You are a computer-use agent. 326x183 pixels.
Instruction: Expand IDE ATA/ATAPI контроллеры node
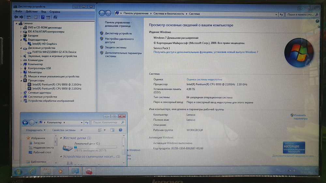click(21, 32)
